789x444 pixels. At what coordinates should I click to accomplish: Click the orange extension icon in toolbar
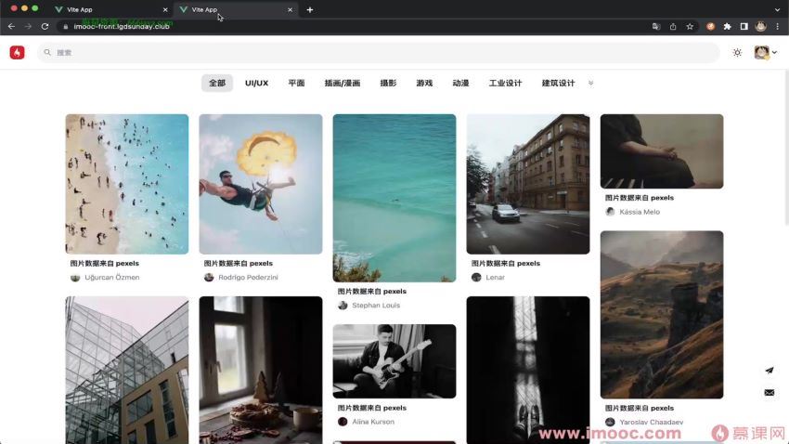pyautogui.click(x=710, y=26)
